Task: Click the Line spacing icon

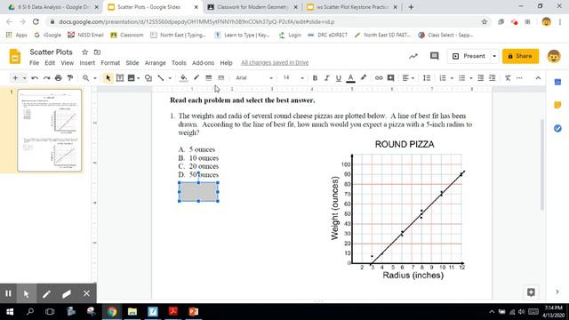Action: [x=427, y=78]
